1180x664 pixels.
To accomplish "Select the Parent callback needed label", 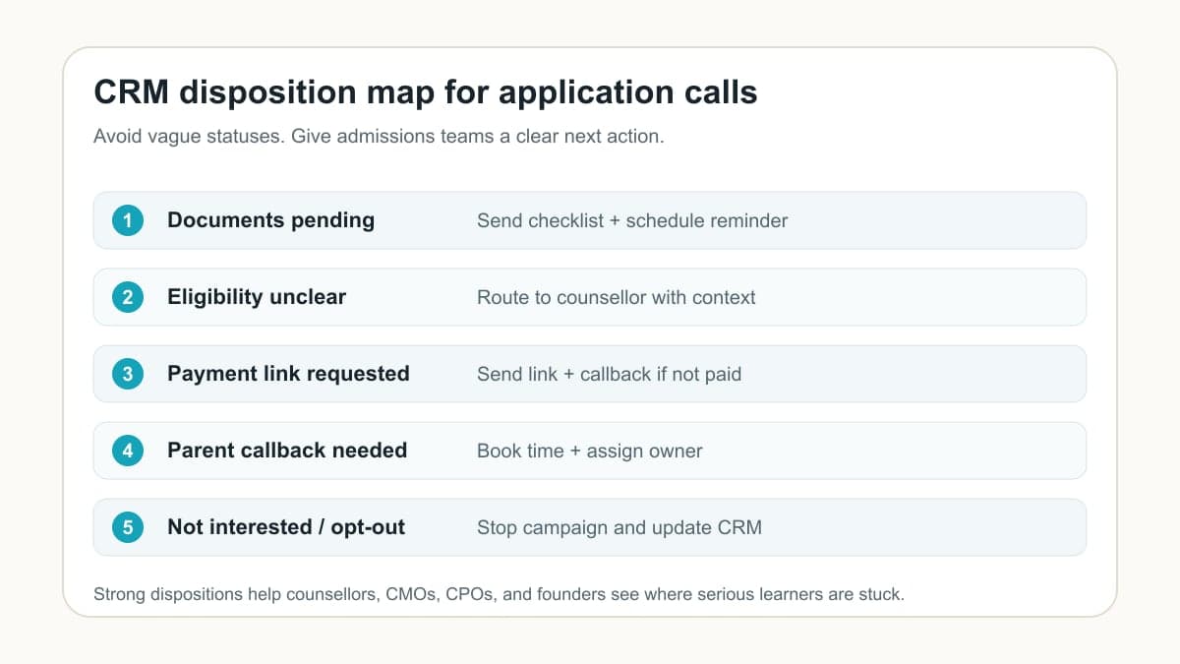I will point(287,451).
